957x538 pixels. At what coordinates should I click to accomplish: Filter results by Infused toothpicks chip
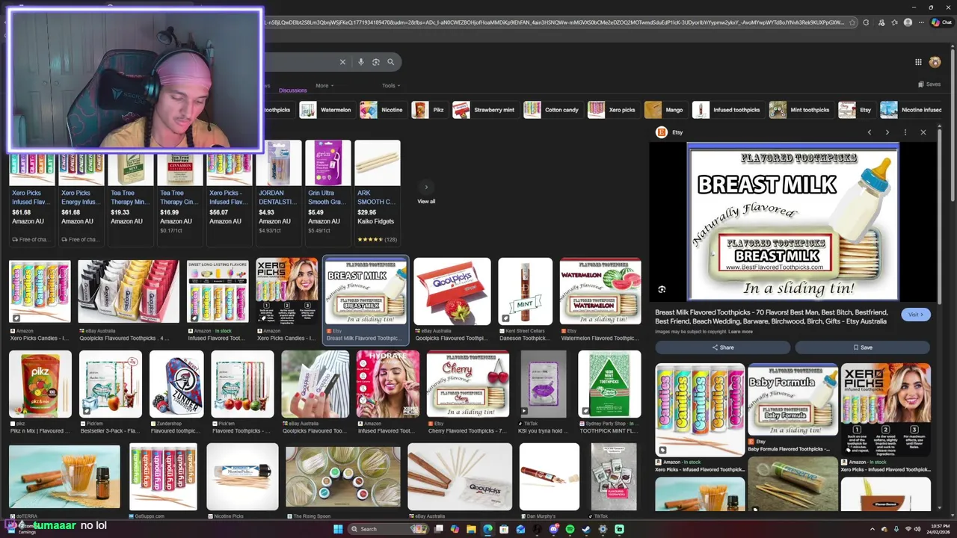[x=727, y=110]
